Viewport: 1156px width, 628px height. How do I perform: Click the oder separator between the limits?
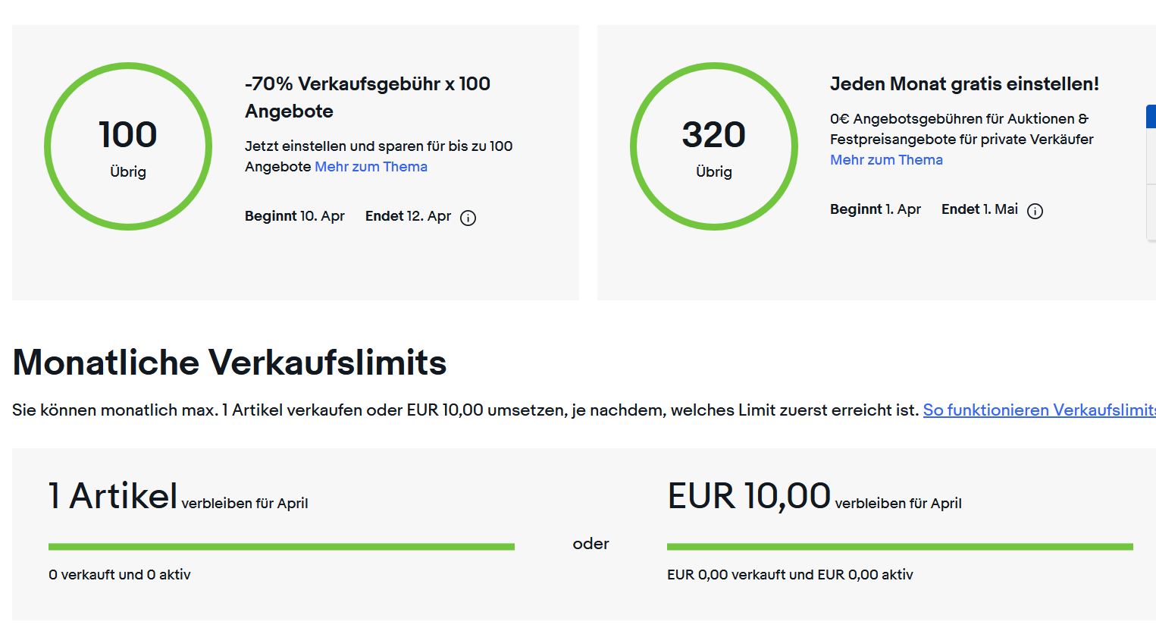pyautogui.click(x=591, y=544)
